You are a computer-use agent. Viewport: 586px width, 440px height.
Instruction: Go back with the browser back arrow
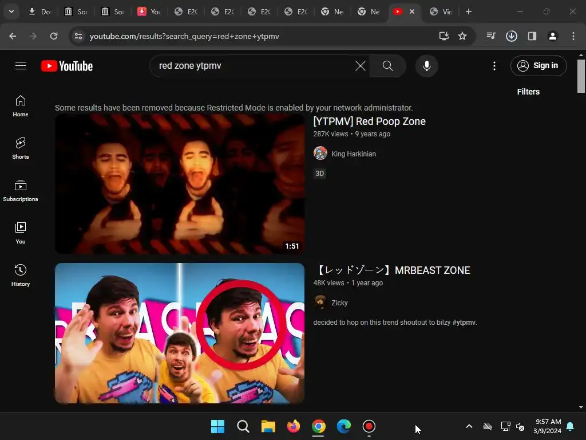[x=13, y=36]
